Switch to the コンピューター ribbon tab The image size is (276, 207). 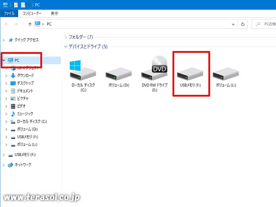click(x=32, y=13)
